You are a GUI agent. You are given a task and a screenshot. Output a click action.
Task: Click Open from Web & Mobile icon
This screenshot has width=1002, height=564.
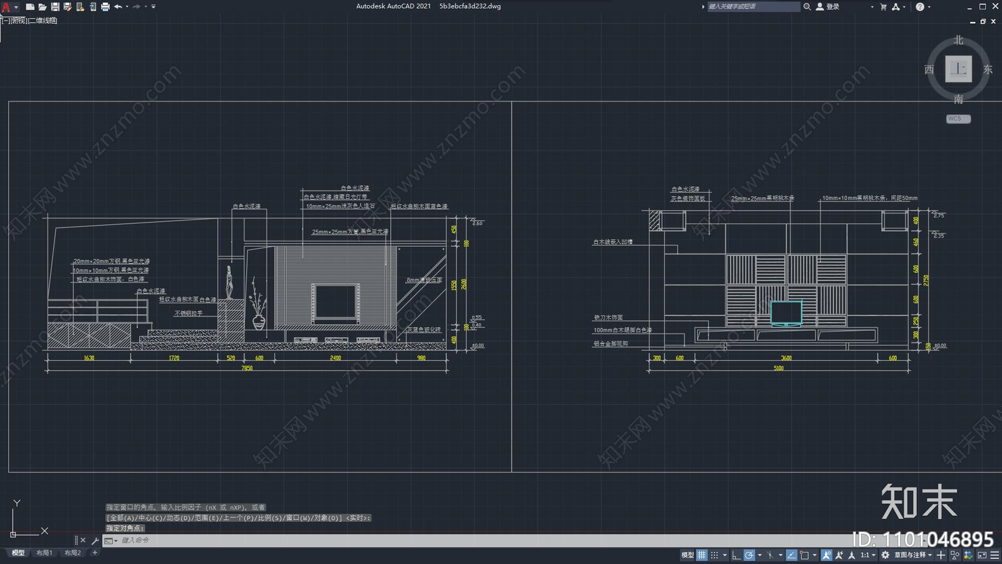[x=80, y=7]
